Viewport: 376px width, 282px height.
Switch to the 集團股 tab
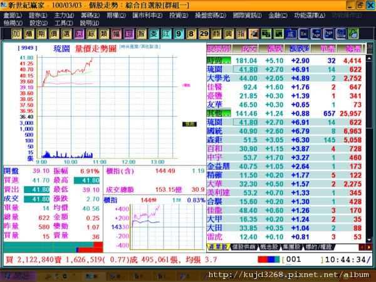click(x=291, y=247)
